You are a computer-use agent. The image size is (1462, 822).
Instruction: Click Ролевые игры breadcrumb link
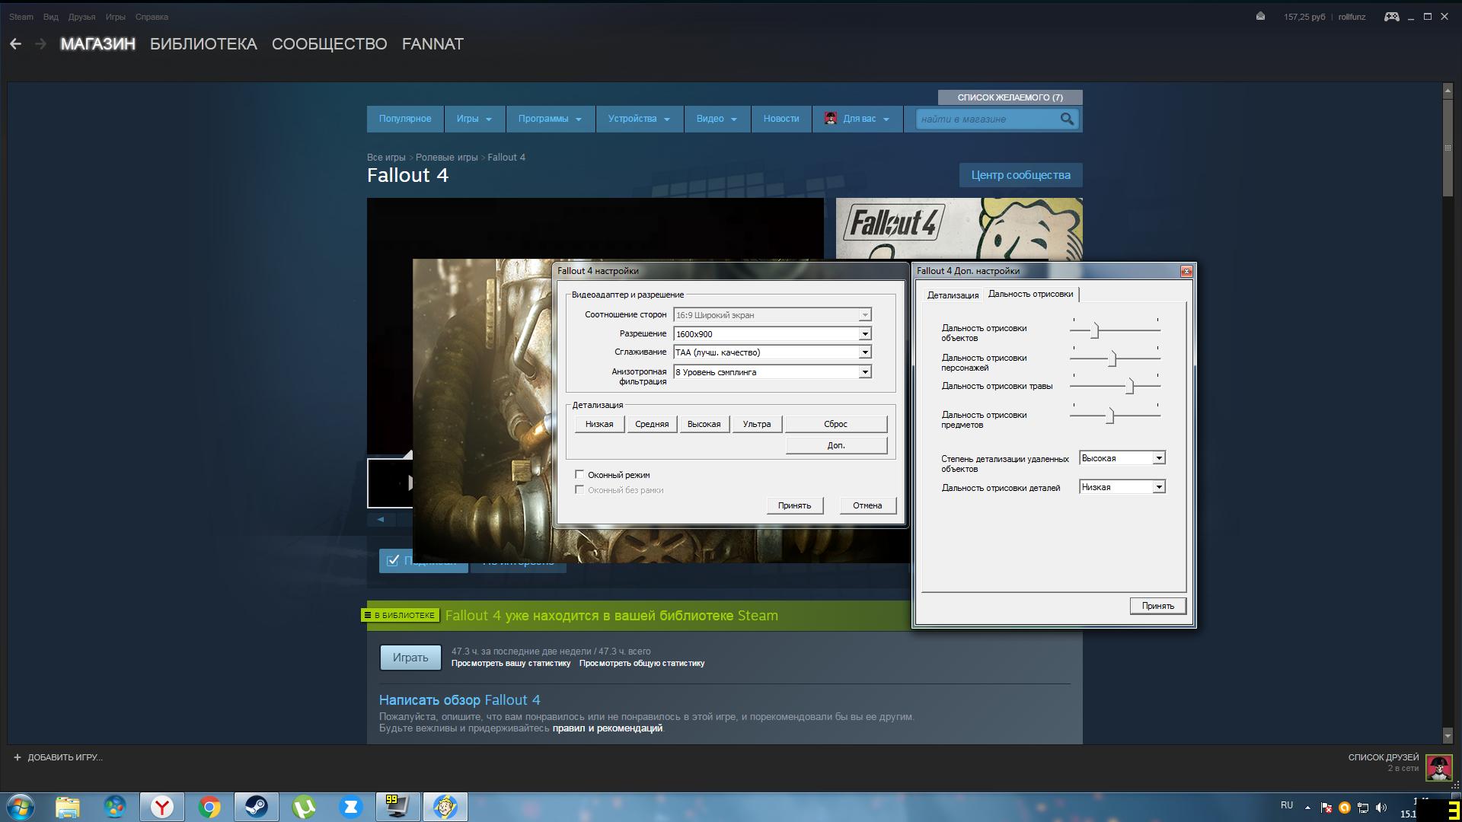pos(447,158)
